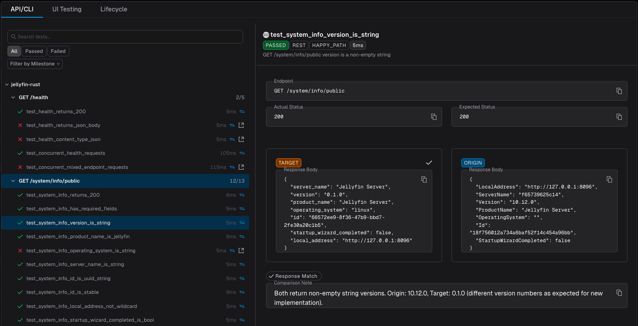Click the TARGET panel checkmark icon
Image resolution: width=638 pixels, height=326 pixels.
point(429,163)
